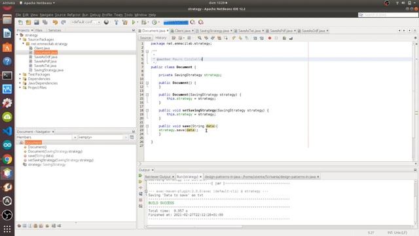Open the Members dropdown in Navigator
Image resolution: width=419 pixels, height=236 pixels.
(46, 137)
